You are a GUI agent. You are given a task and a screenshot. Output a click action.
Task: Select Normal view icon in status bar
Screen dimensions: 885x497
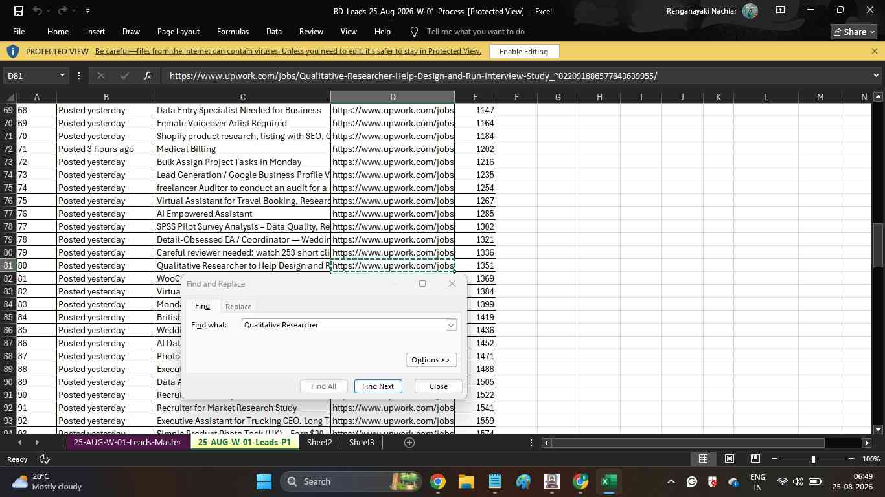(703, 459)
